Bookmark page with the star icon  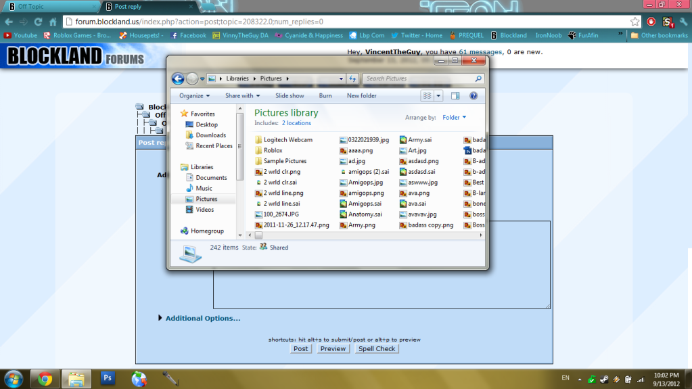click(635, 22)
